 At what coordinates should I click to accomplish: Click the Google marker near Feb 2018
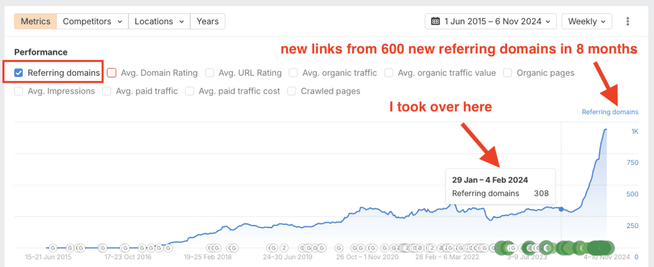(x=210, y=247)
